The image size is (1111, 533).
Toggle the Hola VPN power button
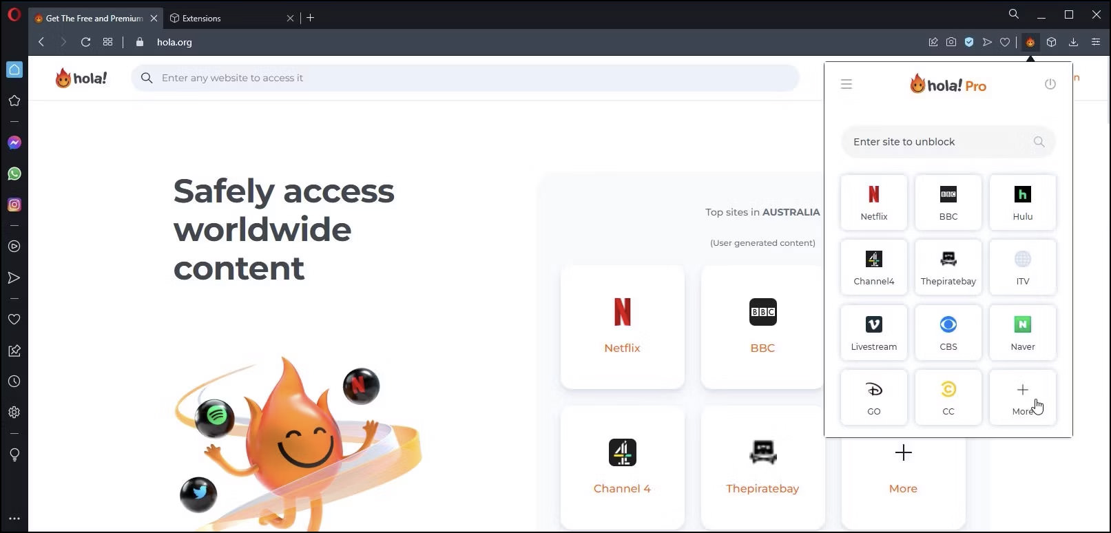coord(1050,84)
